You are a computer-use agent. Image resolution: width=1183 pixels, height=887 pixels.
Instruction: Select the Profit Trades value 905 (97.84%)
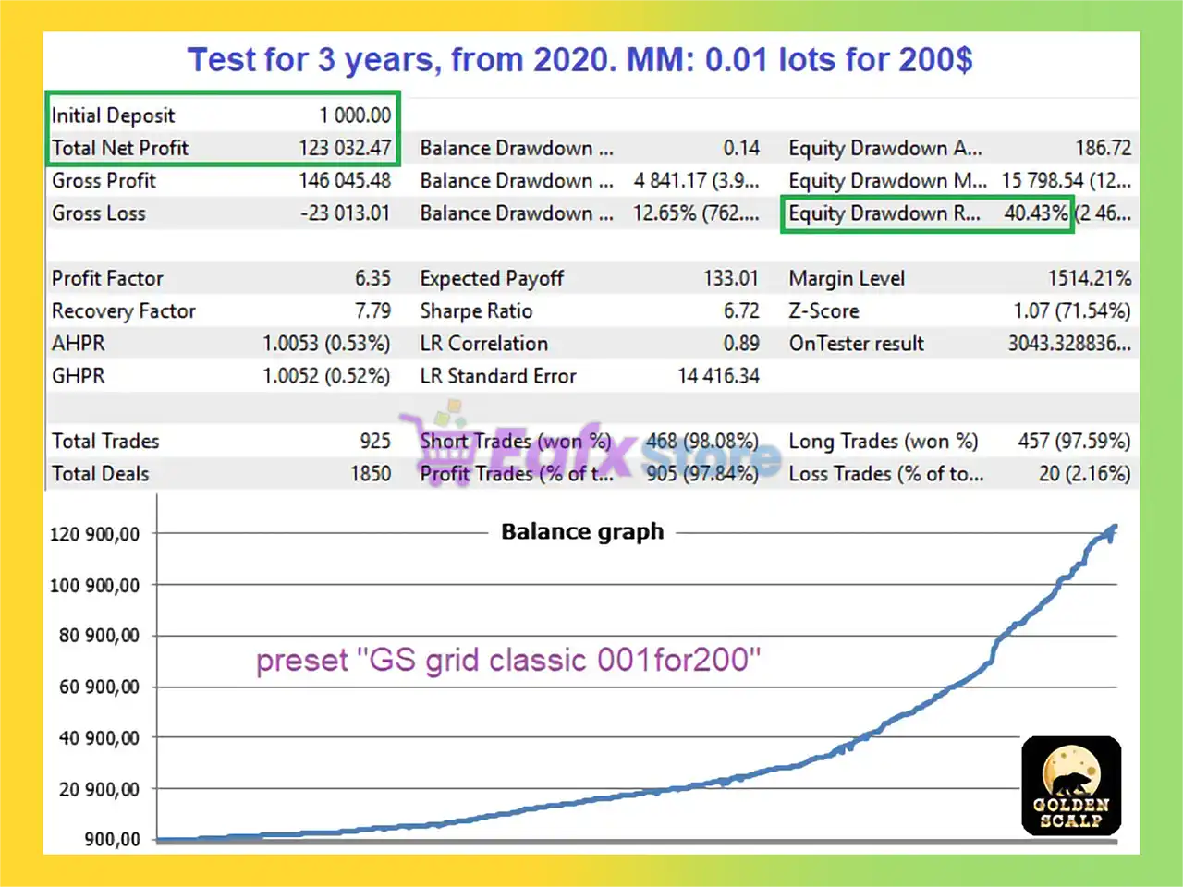[x=702, y=474]
